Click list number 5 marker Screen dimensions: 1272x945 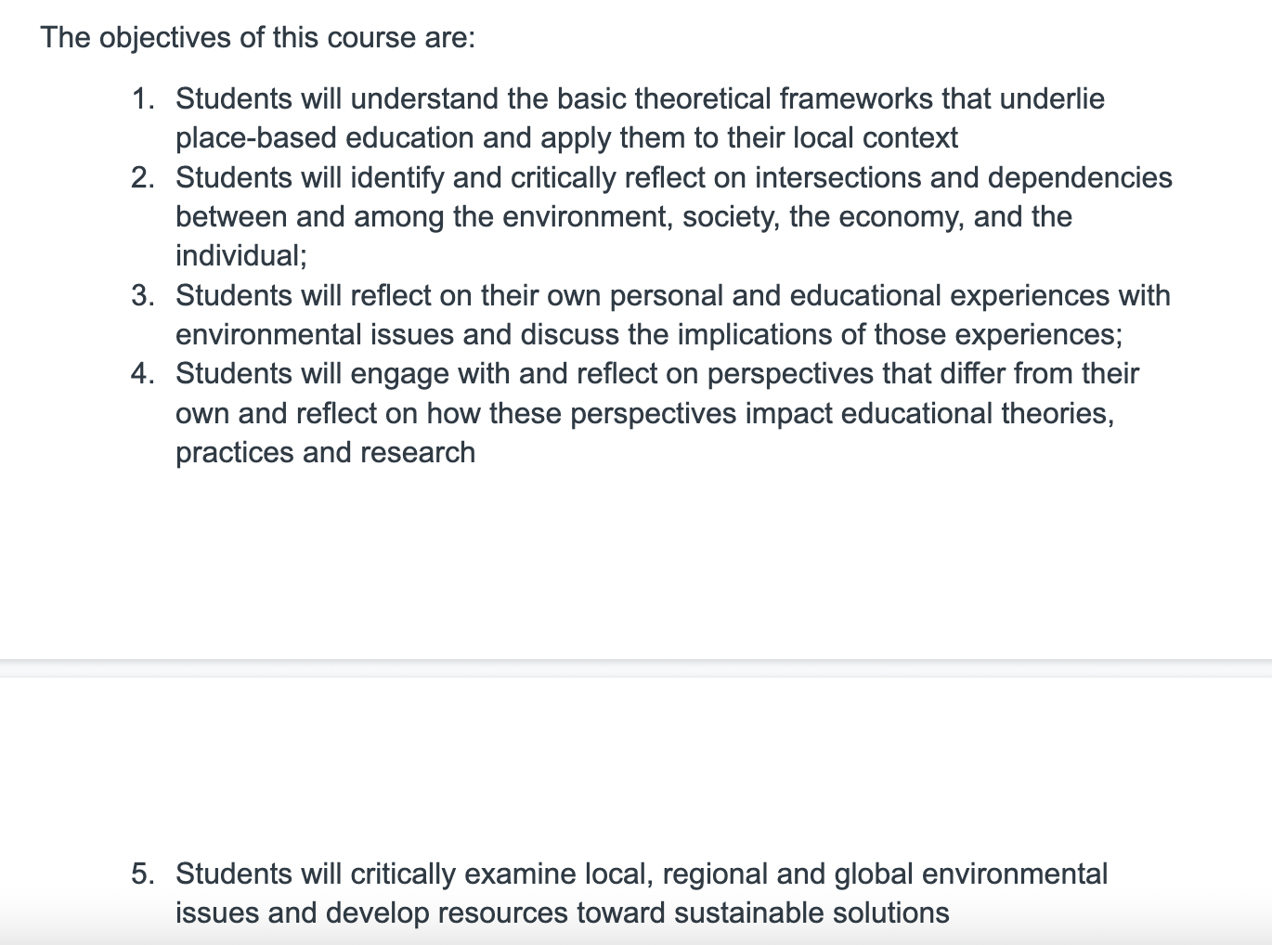[143, 874]
